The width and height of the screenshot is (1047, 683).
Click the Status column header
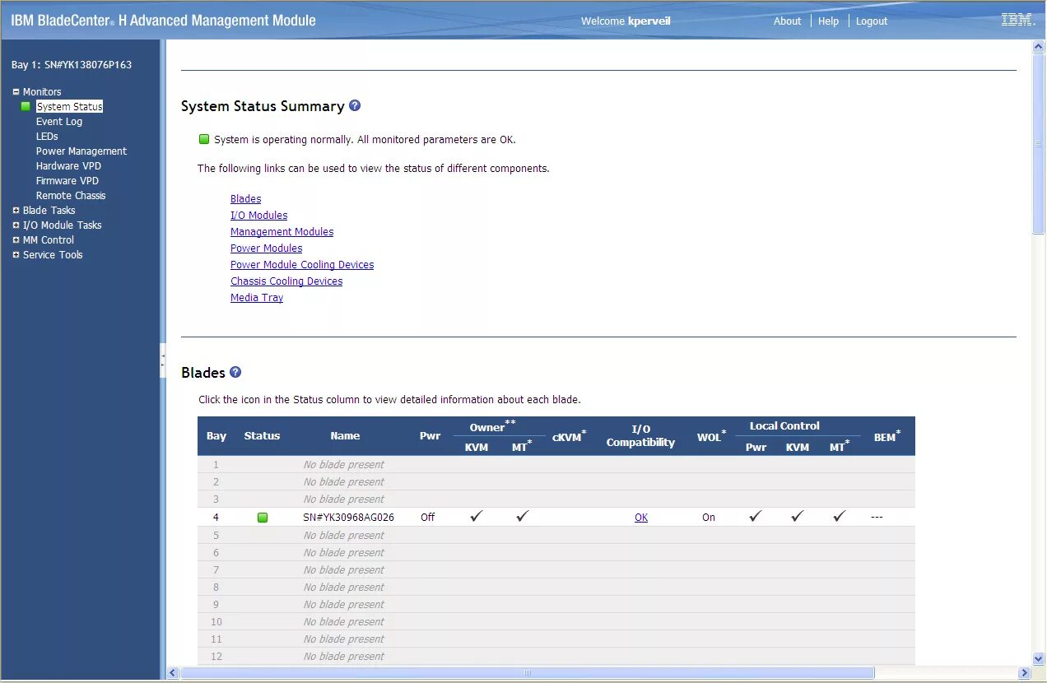click(x=263, y=436)
